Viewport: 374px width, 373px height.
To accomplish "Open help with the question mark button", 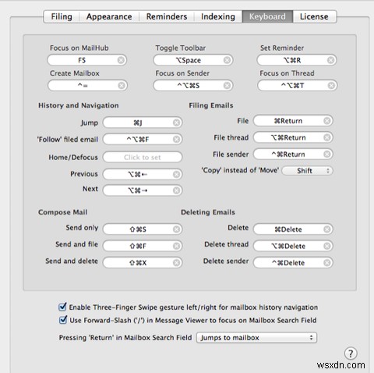I will coord(351,353).
